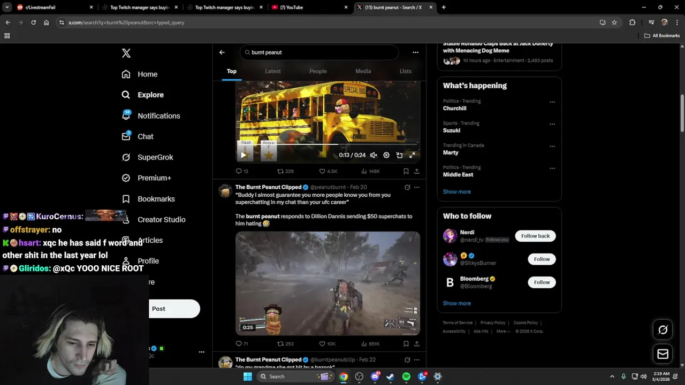
Task: Open Notifications with bell icon
Action: pyautogui.click(x=150, y=115)
